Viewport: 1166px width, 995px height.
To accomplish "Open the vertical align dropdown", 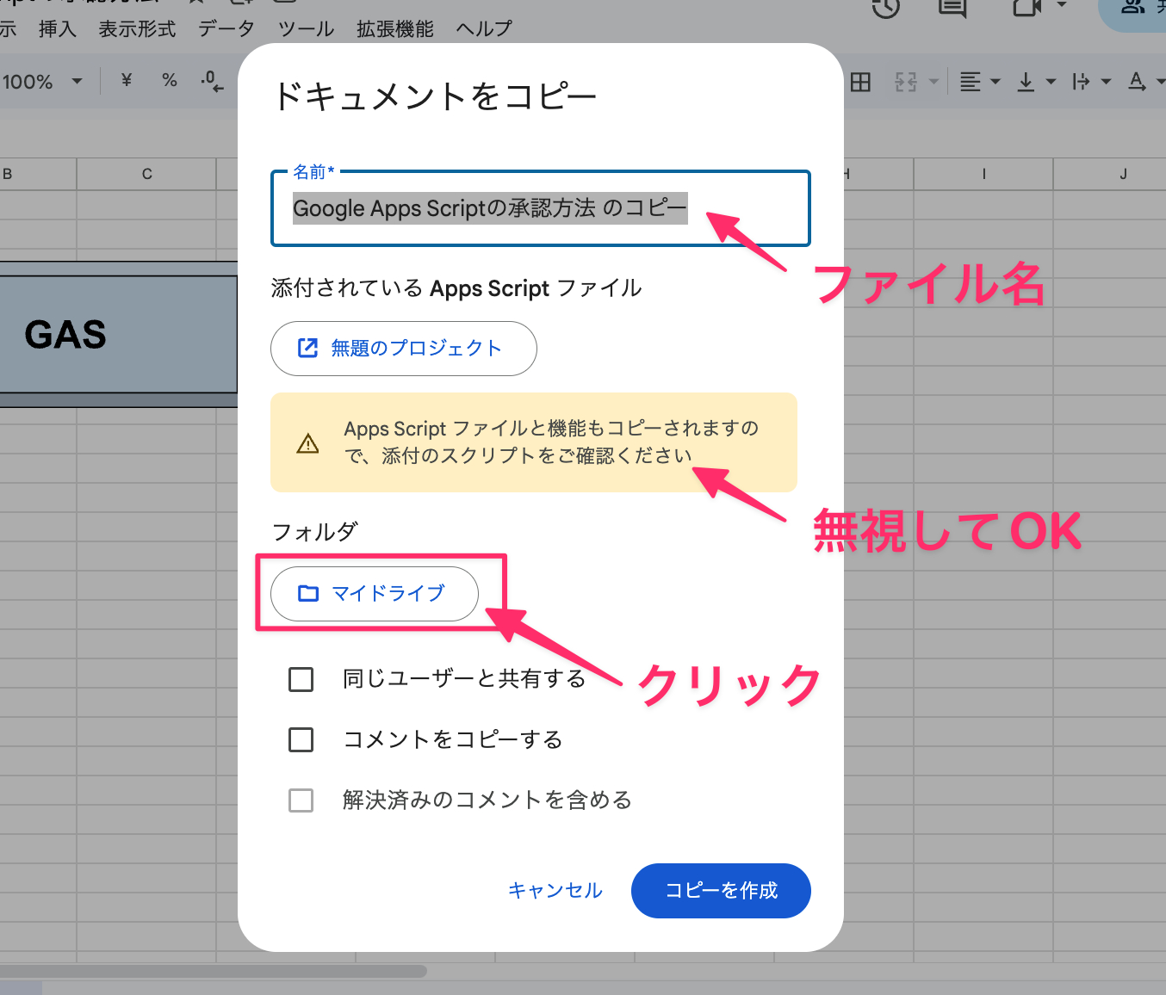I will [x=1036, y=82].
